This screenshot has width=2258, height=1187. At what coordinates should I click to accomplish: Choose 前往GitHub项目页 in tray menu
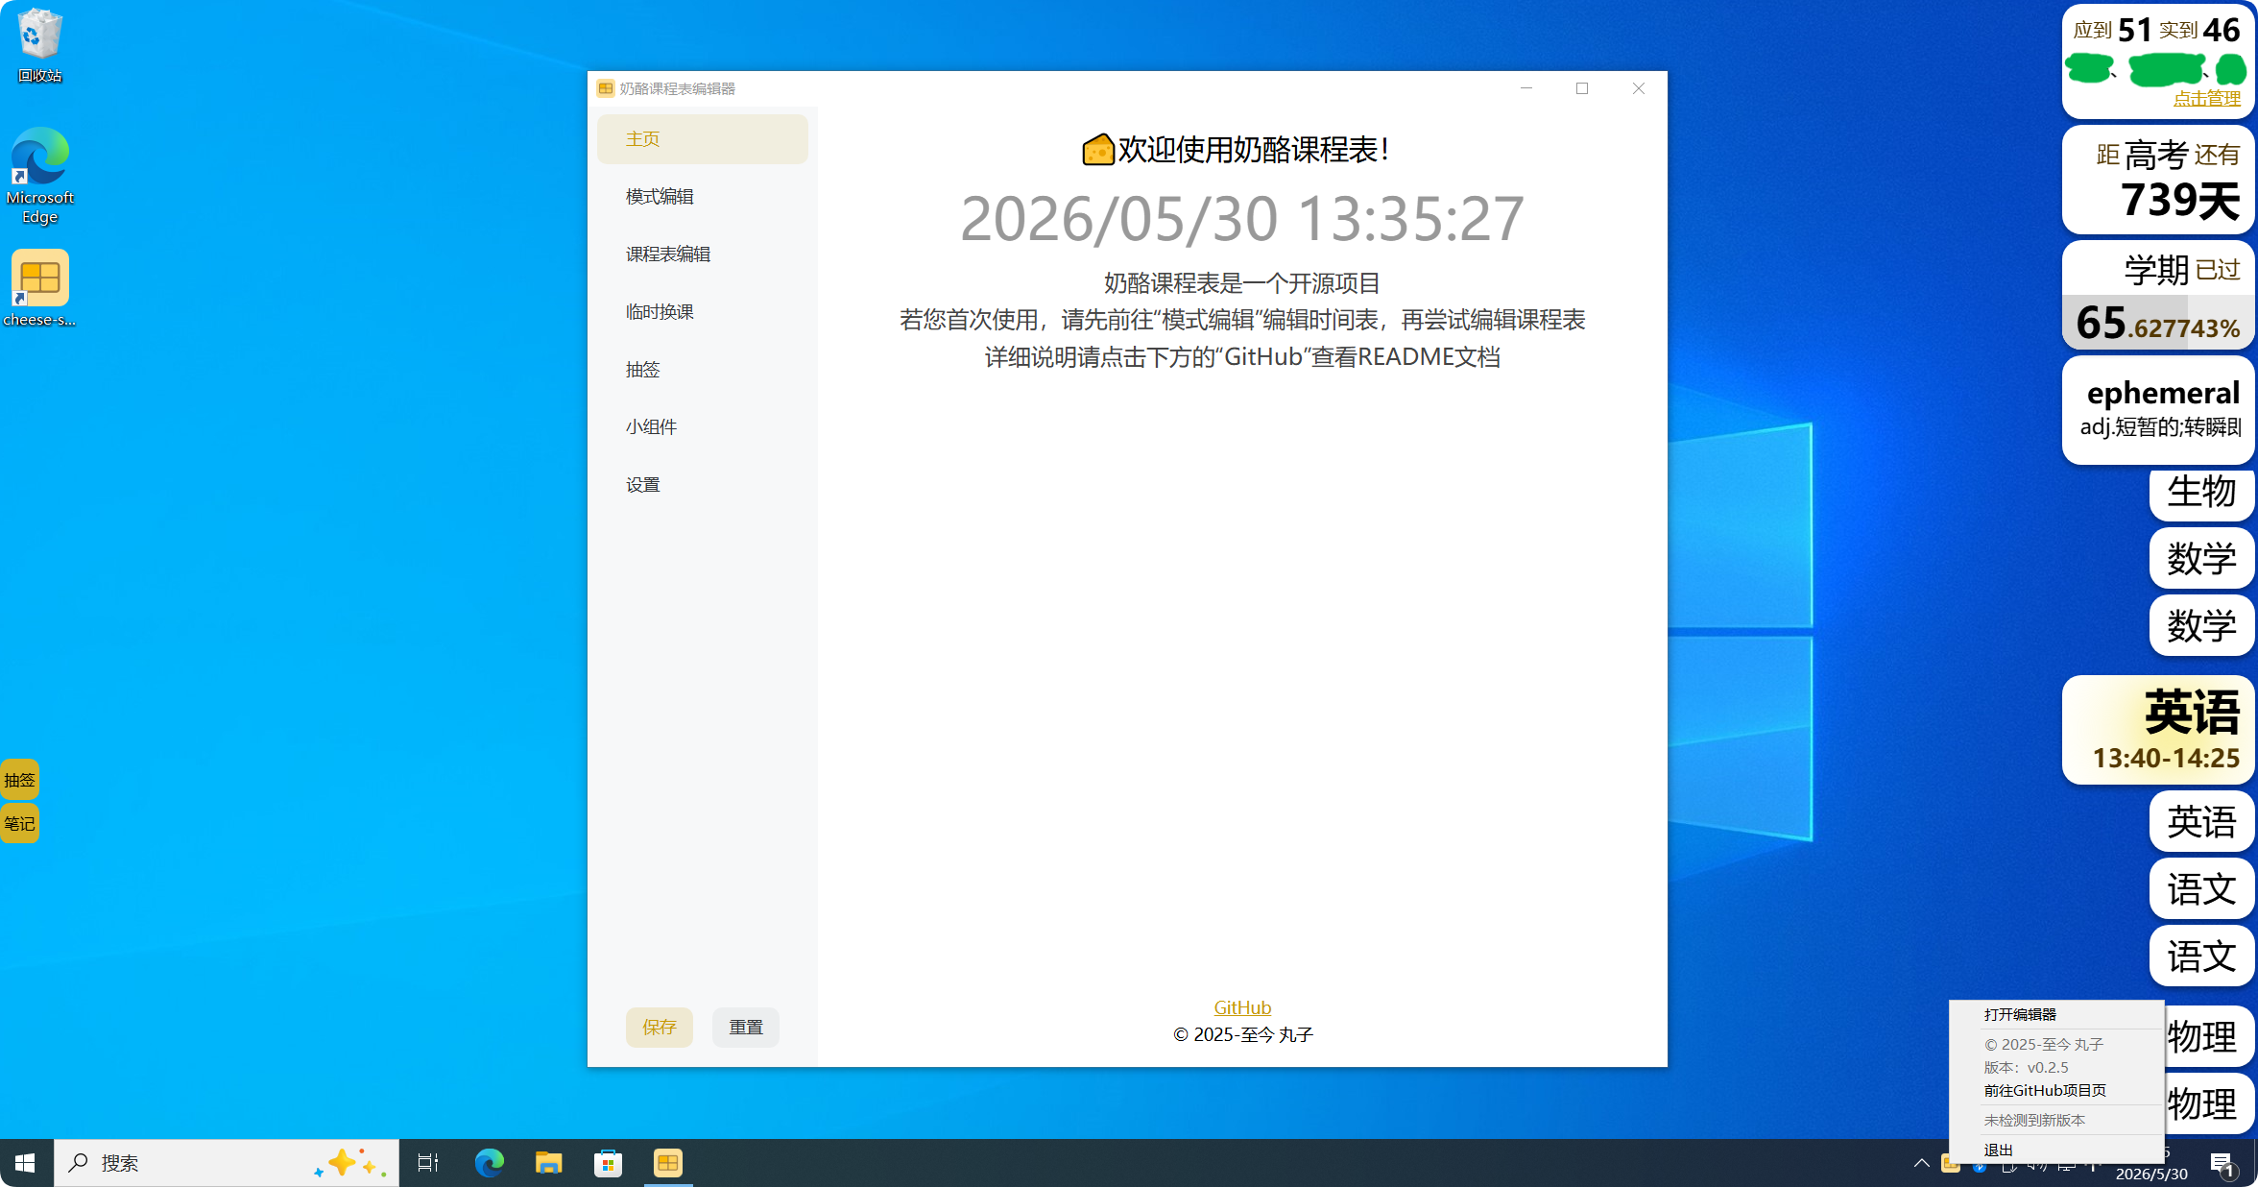coord(2056,1091)
